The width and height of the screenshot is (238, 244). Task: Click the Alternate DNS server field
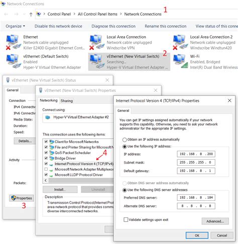pos(196,206)
